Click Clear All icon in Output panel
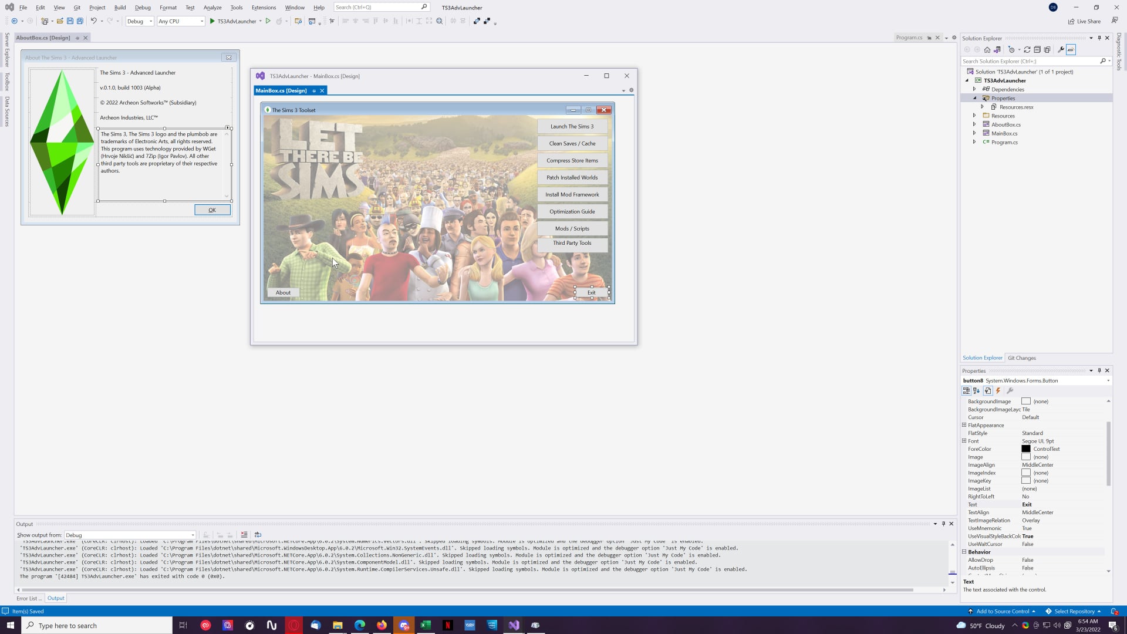Screen dimensions: 1127x634 tap(244, 535)
